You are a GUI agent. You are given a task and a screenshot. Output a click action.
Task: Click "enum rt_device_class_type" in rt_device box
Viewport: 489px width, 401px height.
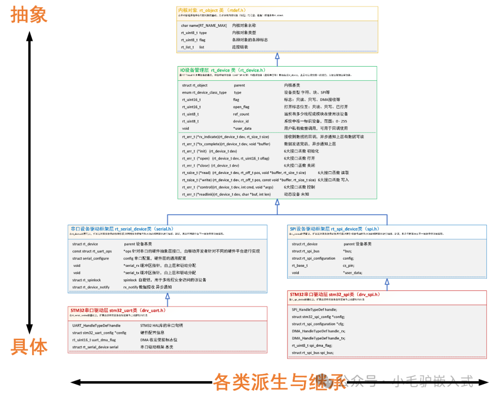click(204, 92)
